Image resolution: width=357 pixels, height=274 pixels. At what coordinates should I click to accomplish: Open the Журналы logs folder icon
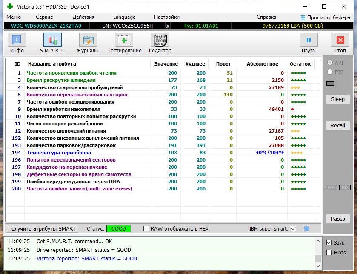(x=88, y=40)
